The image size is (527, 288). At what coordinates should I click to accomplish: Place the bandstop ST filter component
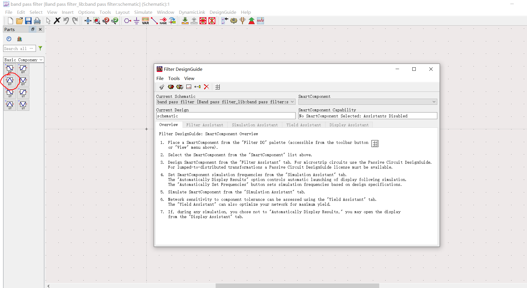[23, 105]
